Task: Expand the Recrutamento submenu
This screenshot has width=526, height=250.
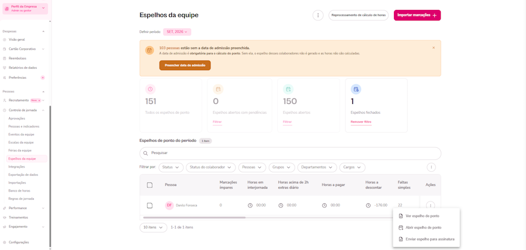Action: pos(43,100)
